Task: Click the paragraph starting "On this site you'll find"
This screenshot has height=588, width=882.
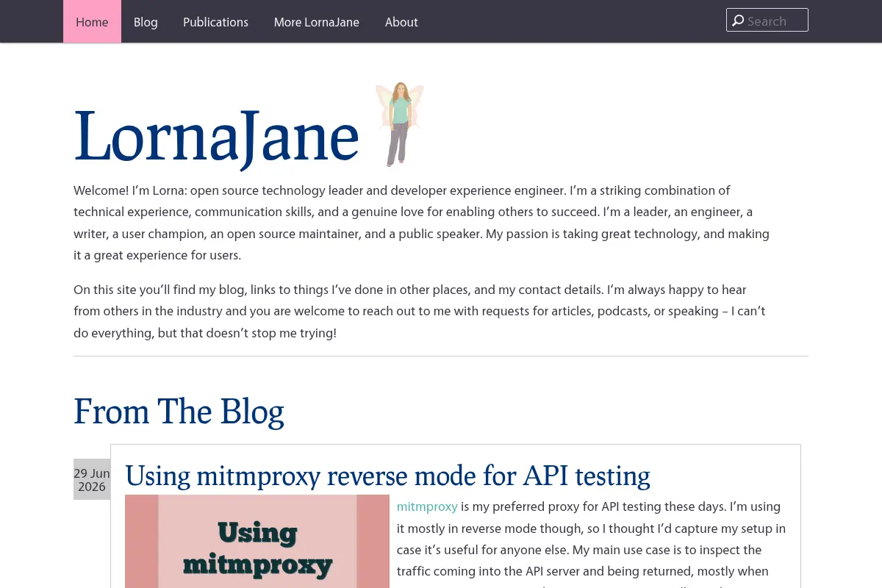Action: click(x=420, y=311)
